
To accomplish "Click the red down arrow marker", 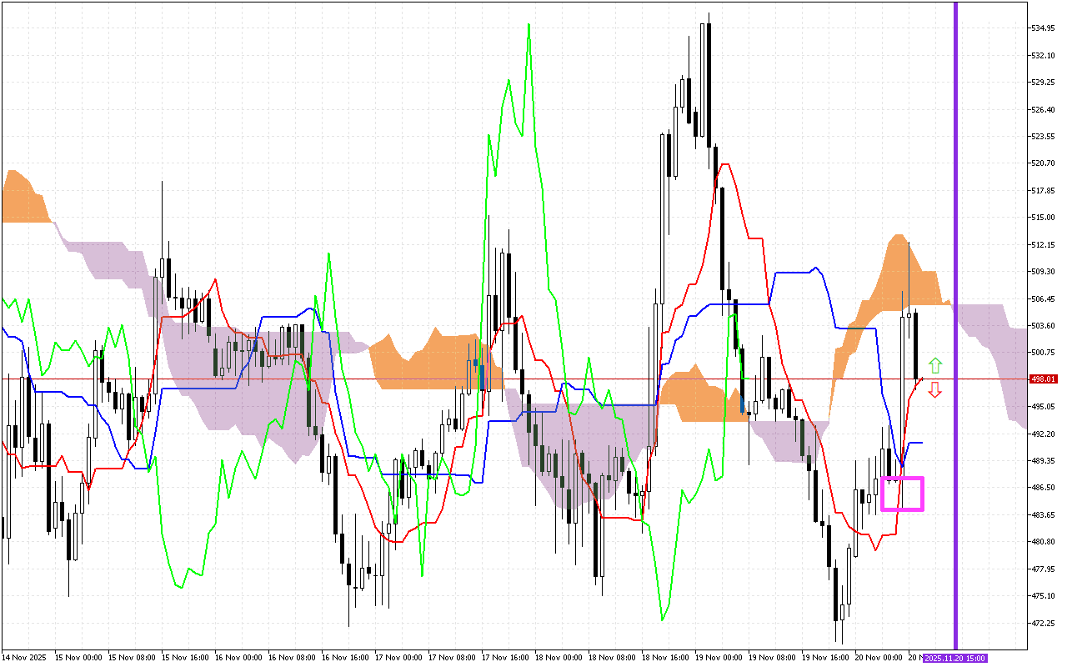I will point(935,389).
